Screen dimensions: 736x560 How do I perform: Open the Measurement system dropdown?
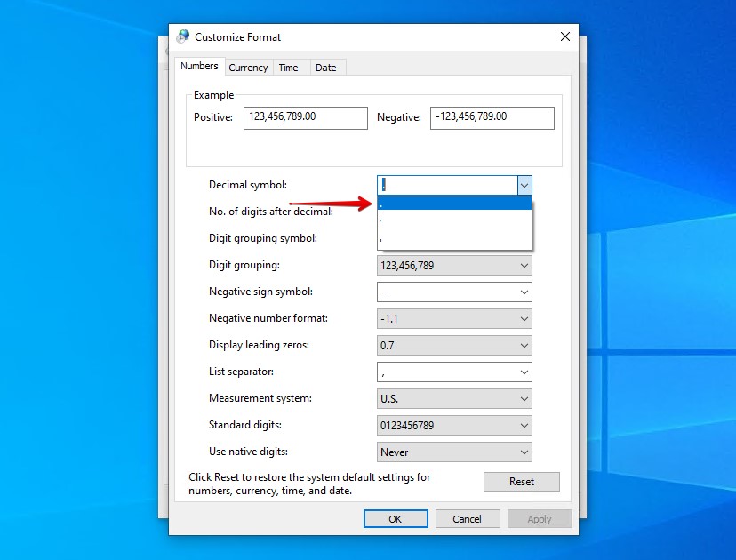pos(524,398)
